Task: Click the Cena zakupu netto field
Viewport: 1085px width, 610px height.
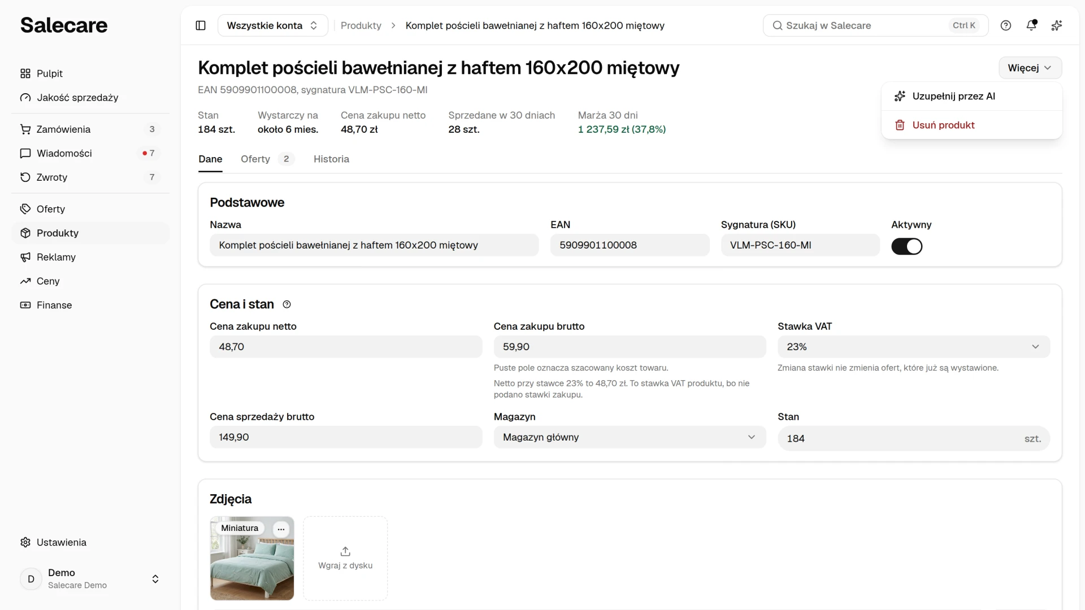Action: (346, 347)
